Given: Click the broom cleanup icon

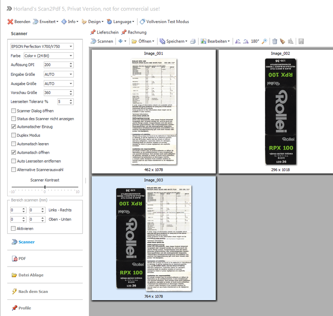Looking at the screenshot, I should coord(282,41).
